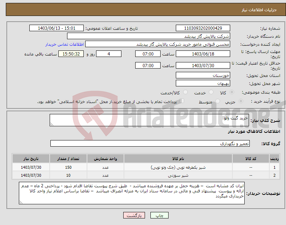Image resolution: width=286 pixels, height=225 pixels.
Task: Click the buyer notes textarea
Action: tap(132, 193)
